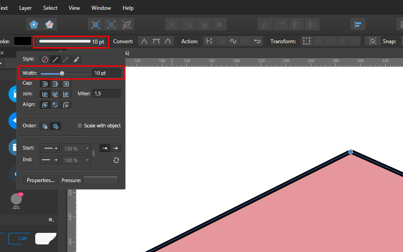This screenshot has height=252, width=403.
Task: Select the Round cap option
Action: coord(45,84)
